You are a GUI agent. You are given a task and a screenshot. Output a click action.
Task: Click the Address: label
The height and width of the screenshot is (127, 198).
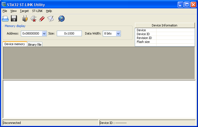click(13, 33)
